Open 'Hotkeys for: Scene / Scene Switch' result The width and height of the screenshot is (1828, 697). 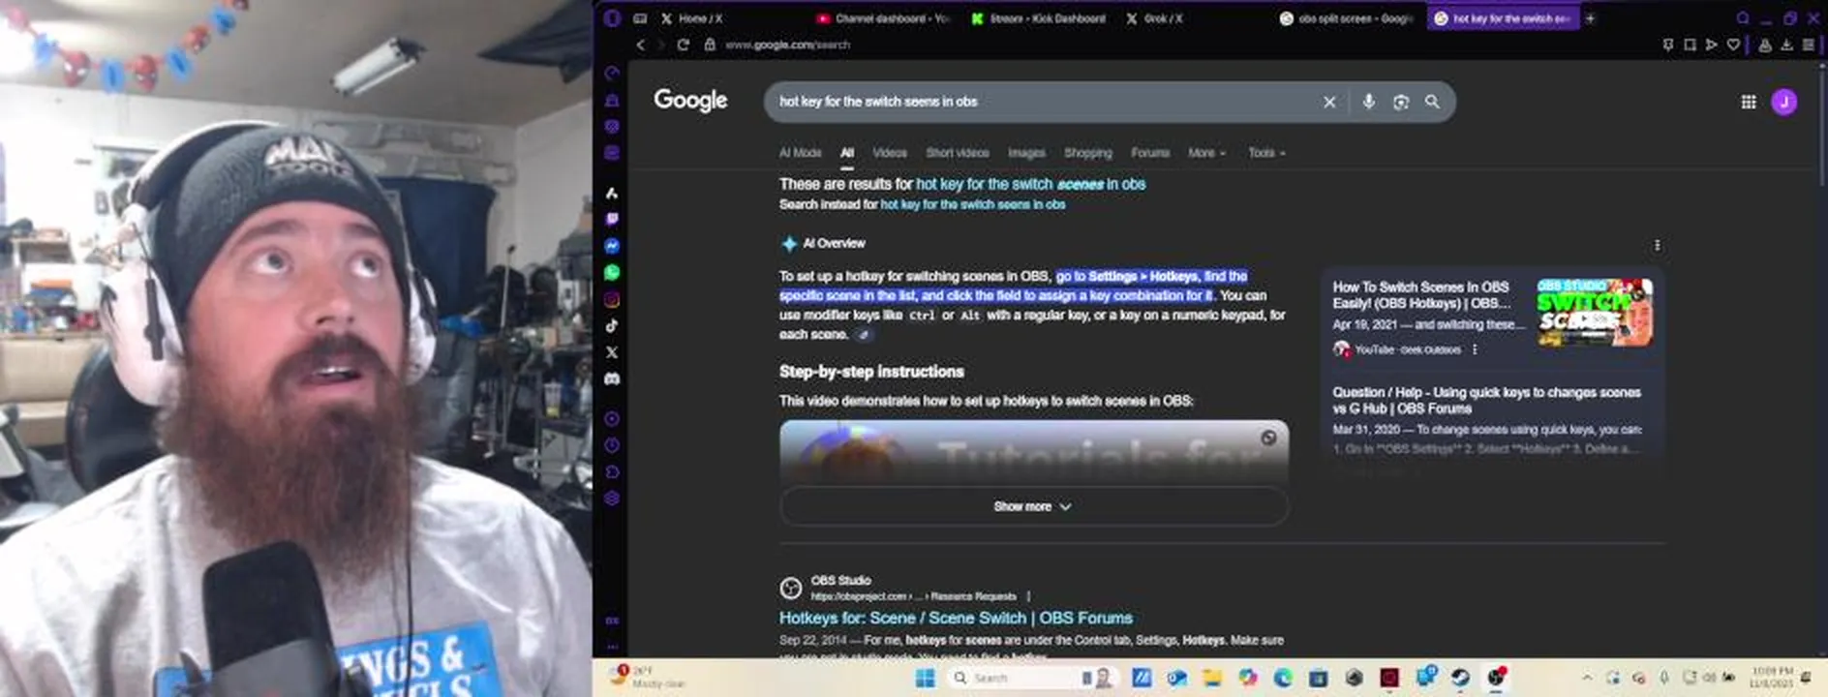click(956, 618)
